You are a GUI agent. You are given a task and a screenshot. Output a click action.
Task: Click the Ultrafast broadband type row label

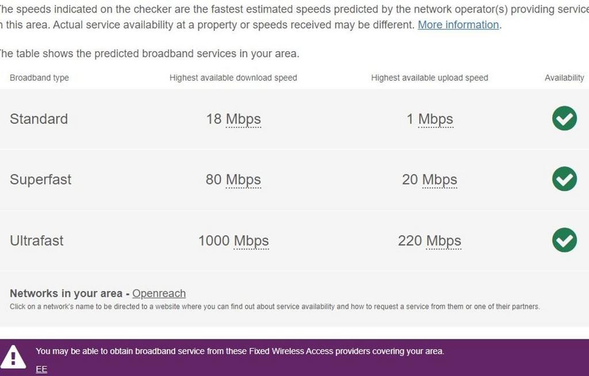[36, 241]
